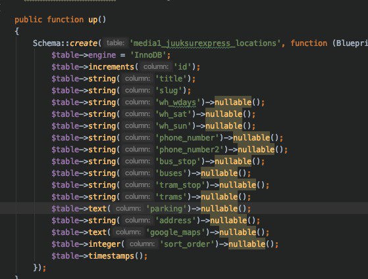Click nullable on the wh_wdays line
The width and height of the screenshot is (368, 279).
tap(233, 102)
